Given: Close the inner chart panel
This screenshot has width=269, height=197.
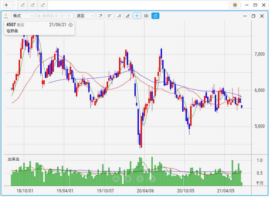Looking at the screenshot, I should coord(262,16).
